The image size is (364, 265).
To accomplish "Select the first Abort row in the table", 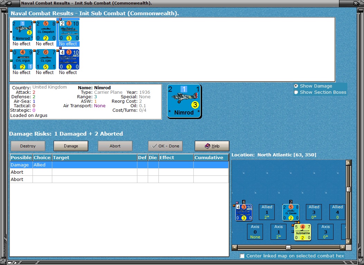I will pyautogui.click(x=119, y=172).
